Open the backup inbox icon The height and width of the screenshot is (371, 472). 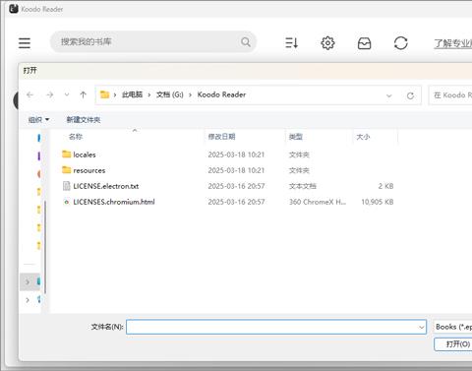click(364, 43)
